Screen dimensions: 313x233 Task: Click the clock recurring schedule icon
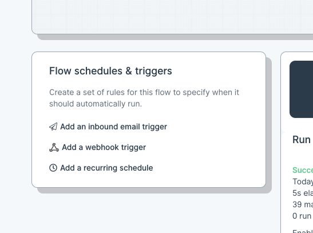click(x=53, y=168)
